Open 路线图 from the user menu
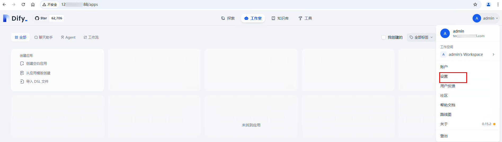This screenshot has height=142, width=502. 468,114
